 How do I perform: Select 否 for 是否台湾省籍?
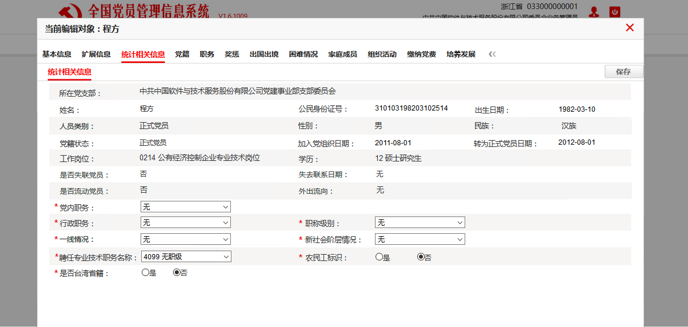pos(176,273)
